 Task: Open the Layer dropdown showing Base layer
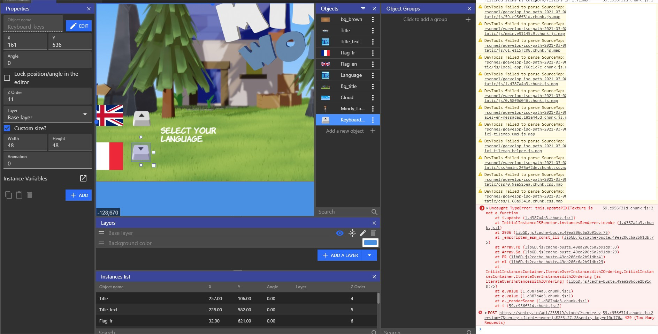47,116
